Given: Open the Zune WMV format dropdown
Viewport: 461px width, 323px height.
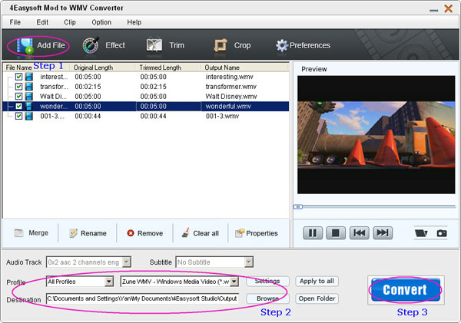Looking at the screenshot, I should tap(234, 282).
